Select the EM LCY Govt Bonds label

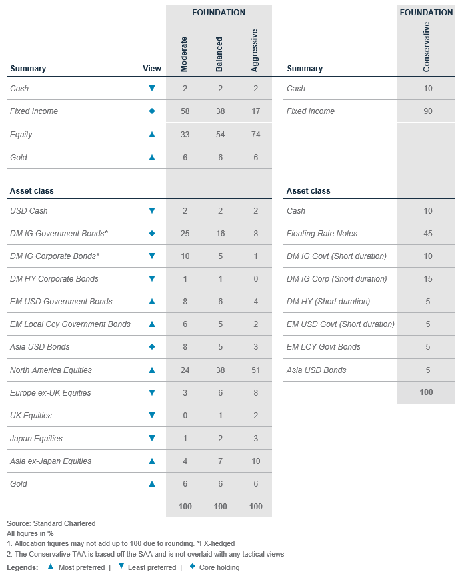tap(323, 347)
